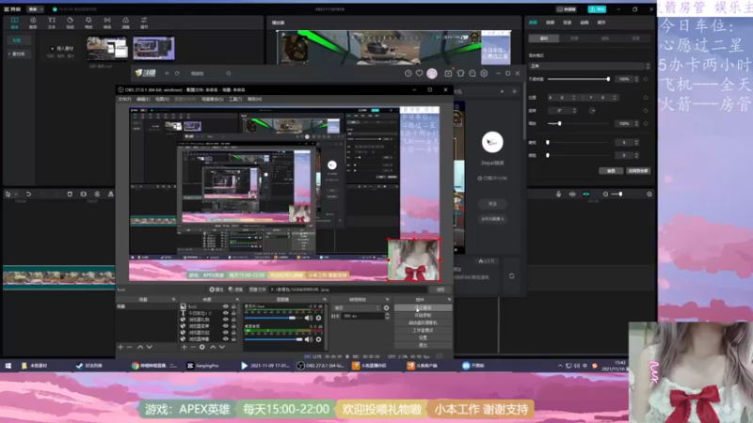Click the 属性 properties button in OBS source toolbar

click(216, 290)
